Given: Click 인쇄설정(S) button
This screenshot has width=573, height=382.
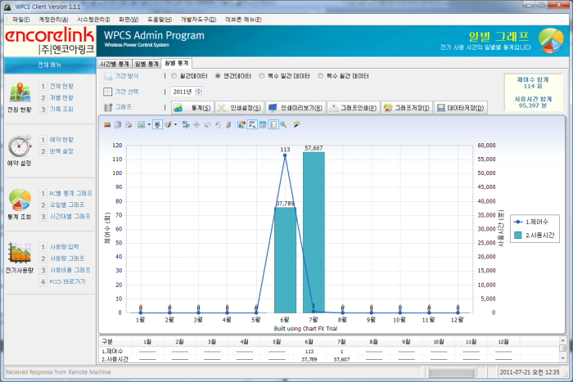Looking at the screenshot, I should 240,108.
